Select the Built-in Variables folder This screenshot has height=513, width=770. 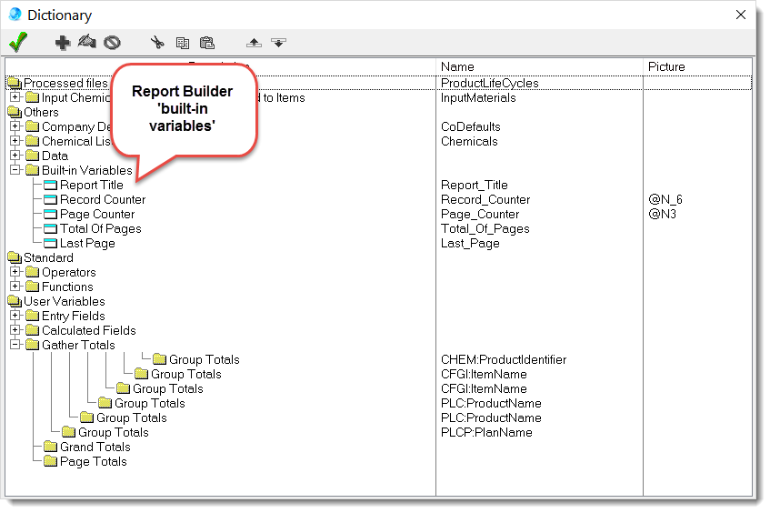click(x=87, y=170)
